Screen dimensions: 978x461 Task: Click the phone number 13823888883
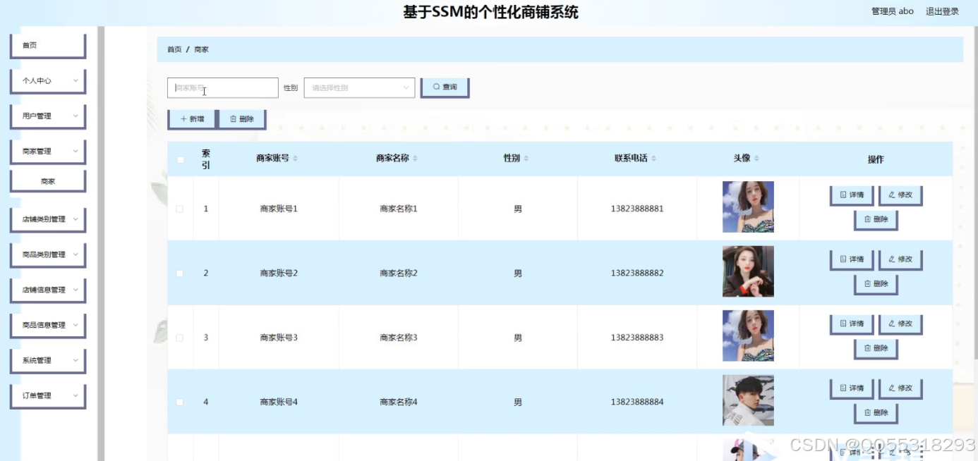(637, 338)
